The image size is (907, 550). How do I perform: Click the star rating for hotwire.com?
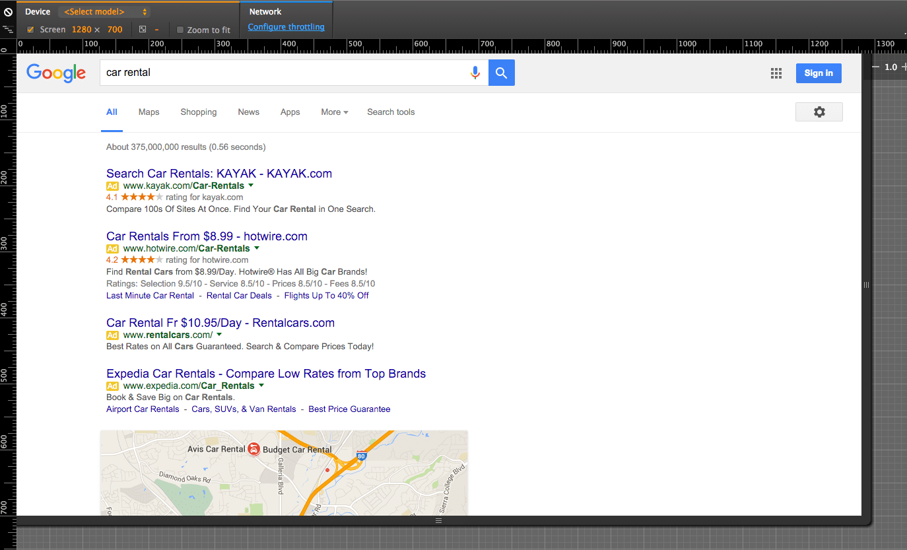coord(142,259)
